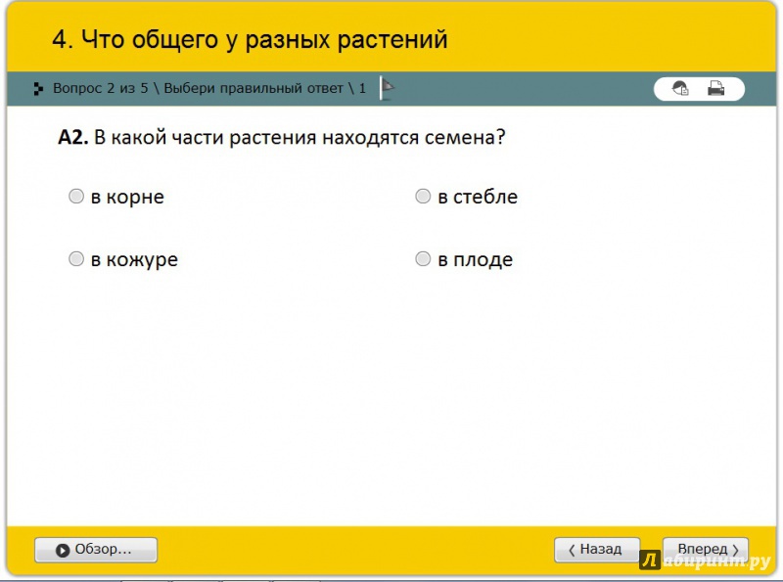Open the results chart icon in header

680,89
